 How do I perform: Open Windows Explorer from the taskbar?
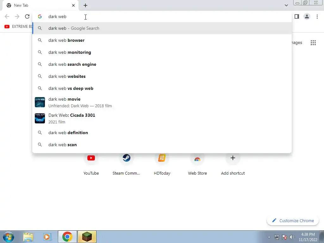[x=28, y=237]
